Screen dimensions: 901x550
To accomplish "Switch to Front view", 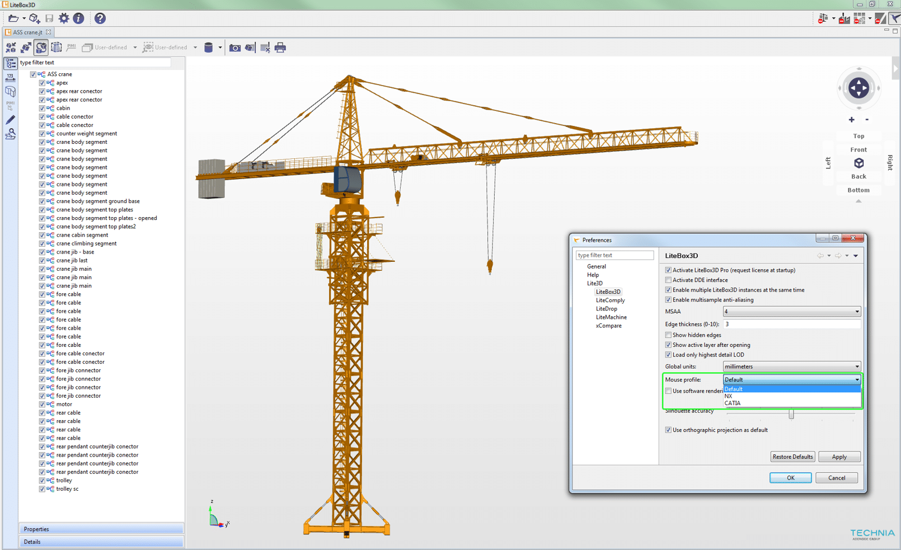I will pyautogui.click(x=858, y=149).
